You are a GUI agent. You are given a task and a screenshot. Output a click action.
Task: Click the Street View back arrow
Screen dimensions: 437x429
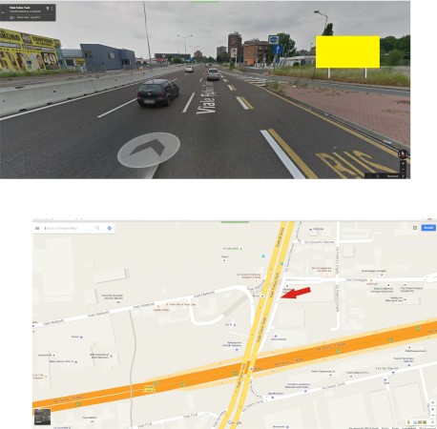(3, 12)
